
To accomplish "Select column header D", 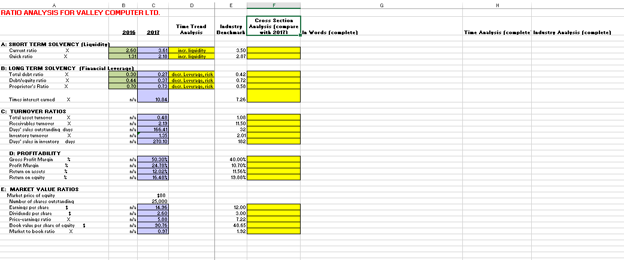I will pos(192,5).
